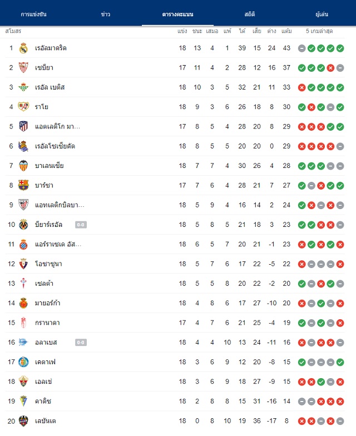Click the 0-0 live score badge for Alaves
This screenshot has height=436, width=356.
click(x=81, y=343)
